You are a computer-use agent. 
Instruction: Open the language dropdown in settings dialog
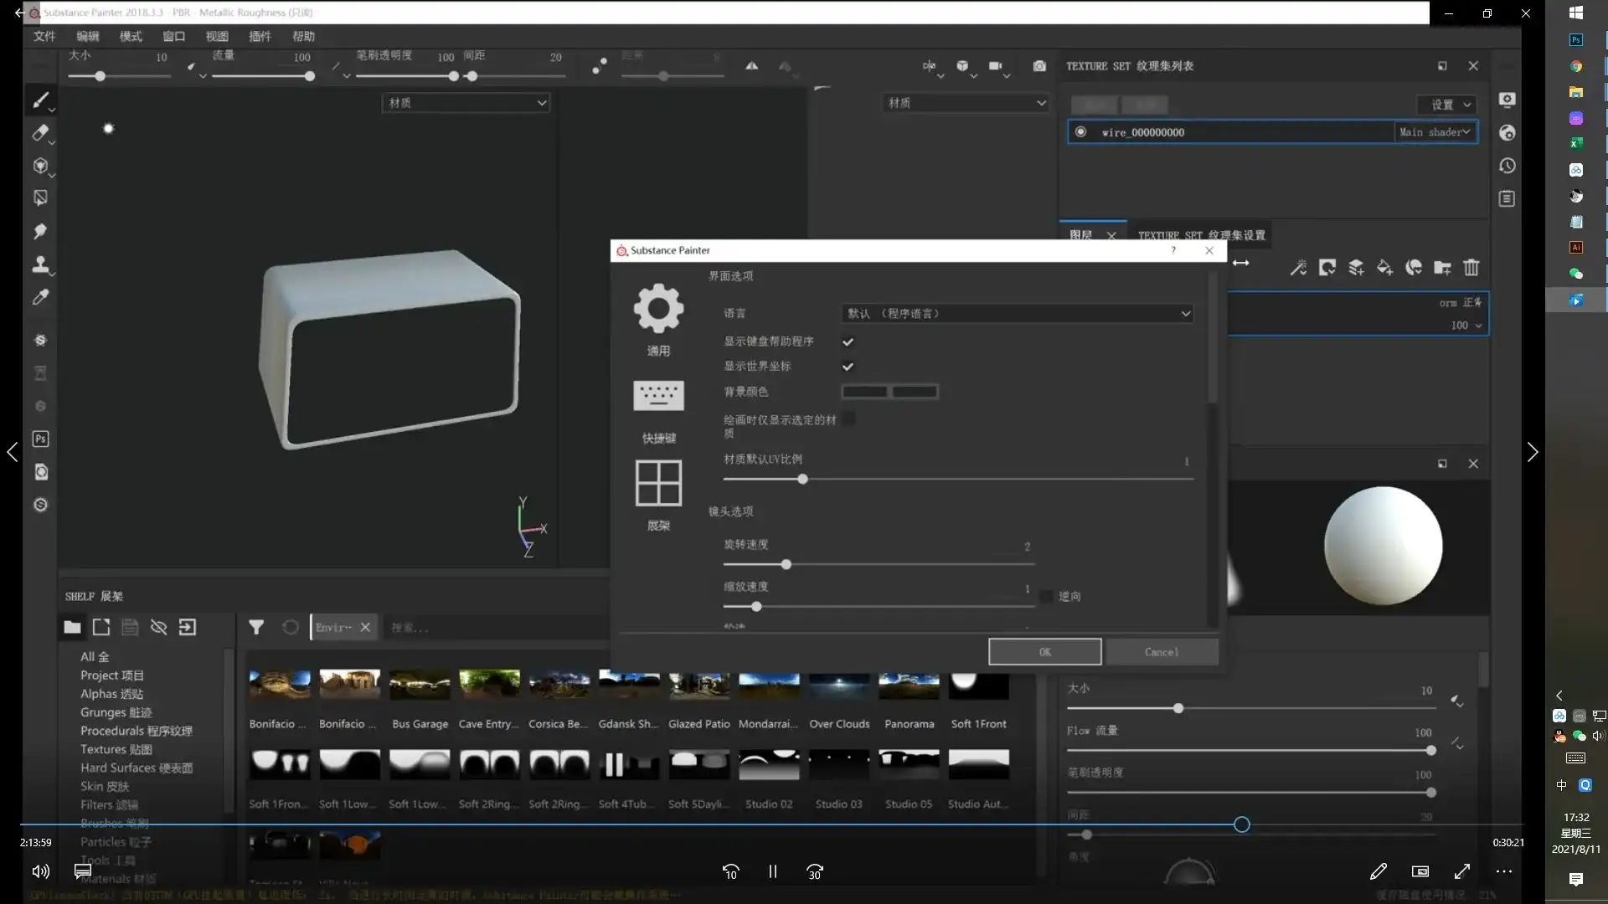coord(1017,313)
